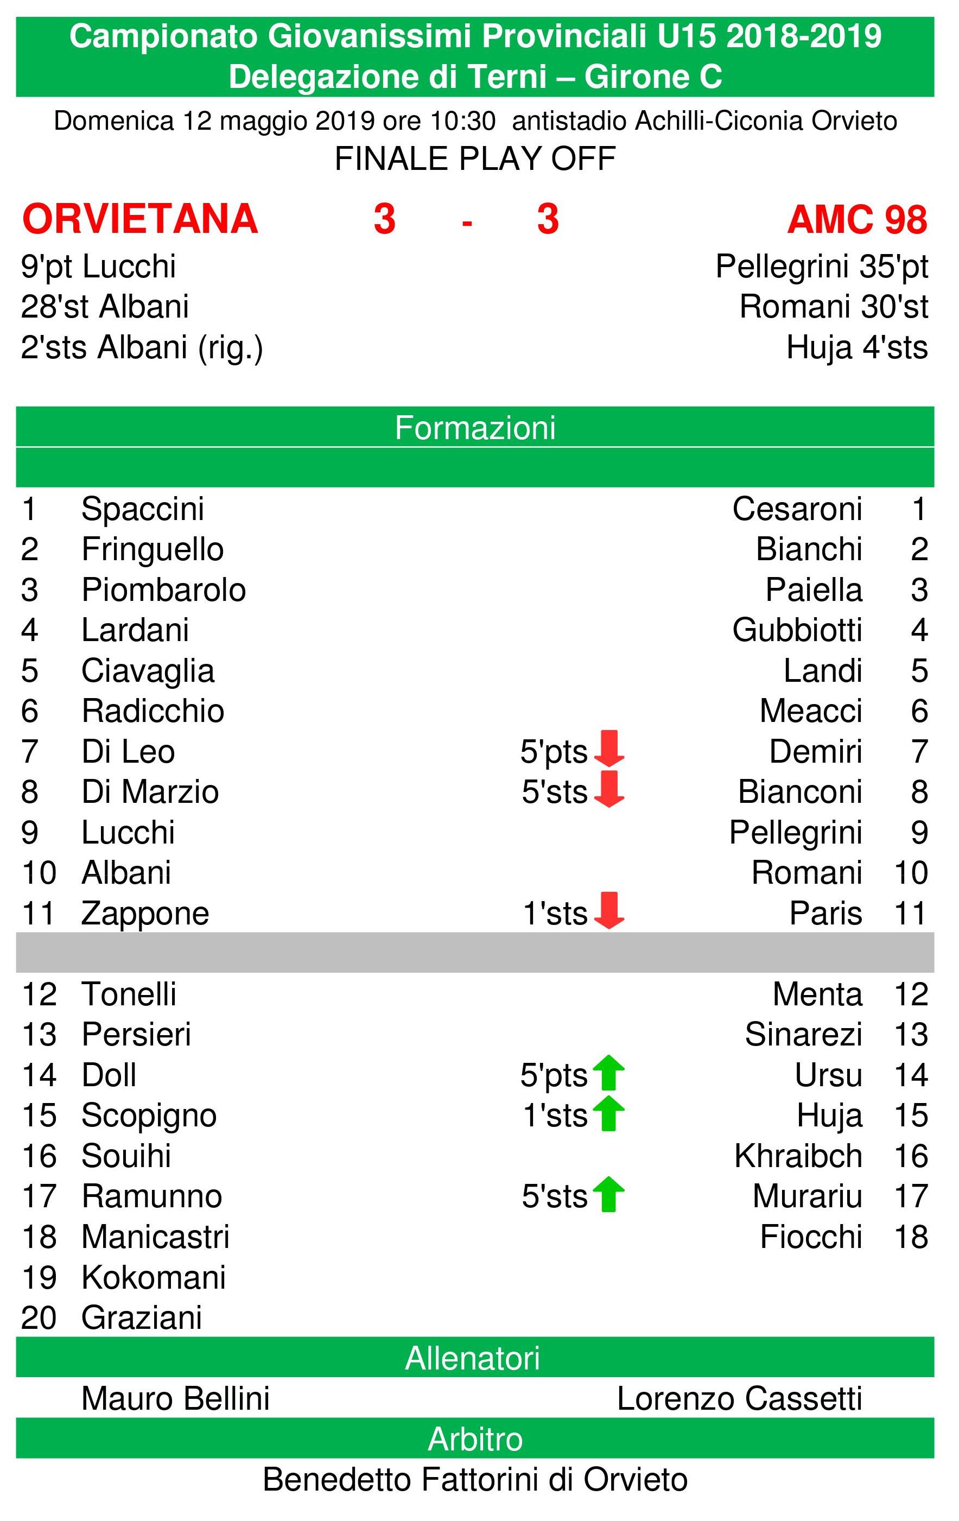Screen dimensions: 959x1521
Task: Click the gray divider bar above substitutes
Action: tap(475, 952)
